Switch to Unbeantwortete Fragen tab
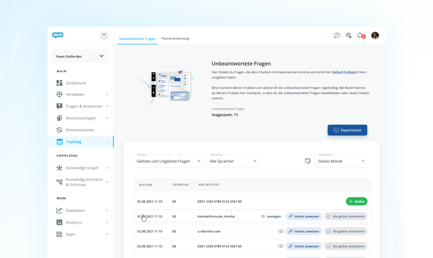The width and height of the screenshot is (433, 258). point(137,39)
